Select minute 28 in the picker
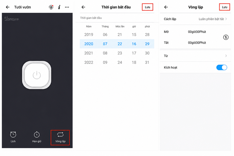 tap(147, 35)
